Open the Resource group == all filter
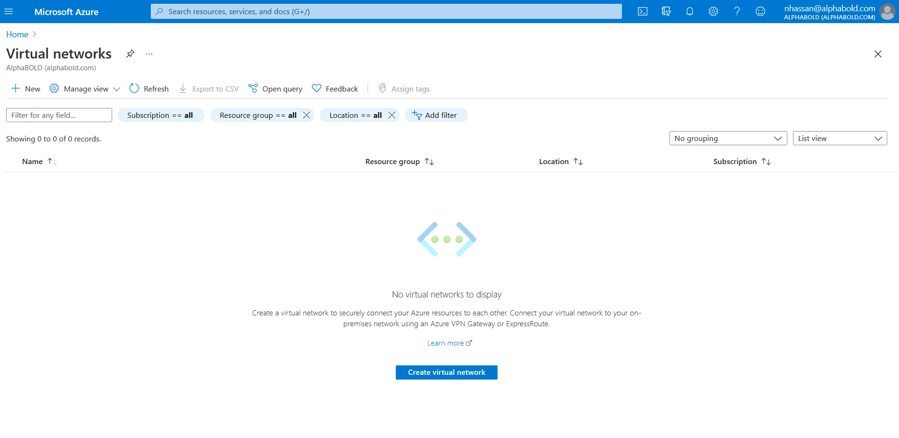This screenshot has height=438, width=899. pyautogui.click(x=258, y=115)
